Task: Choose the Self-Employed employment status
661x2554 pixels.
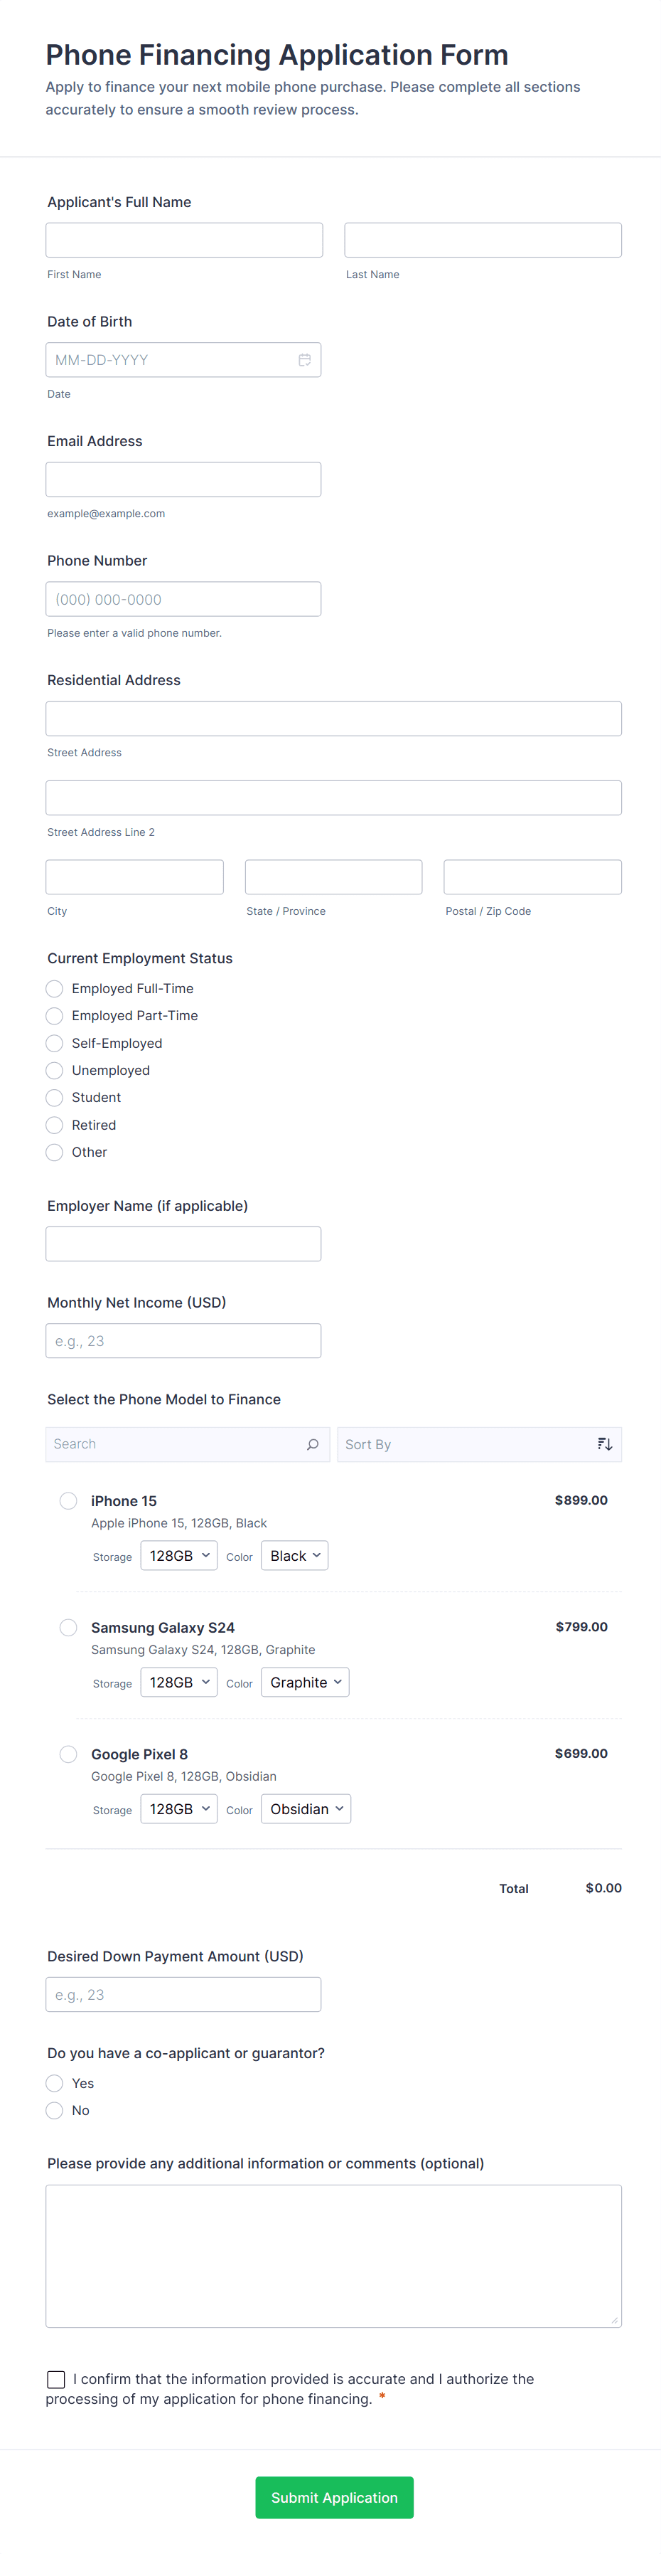Action: pyautogui.click(x=55, y=1043)
